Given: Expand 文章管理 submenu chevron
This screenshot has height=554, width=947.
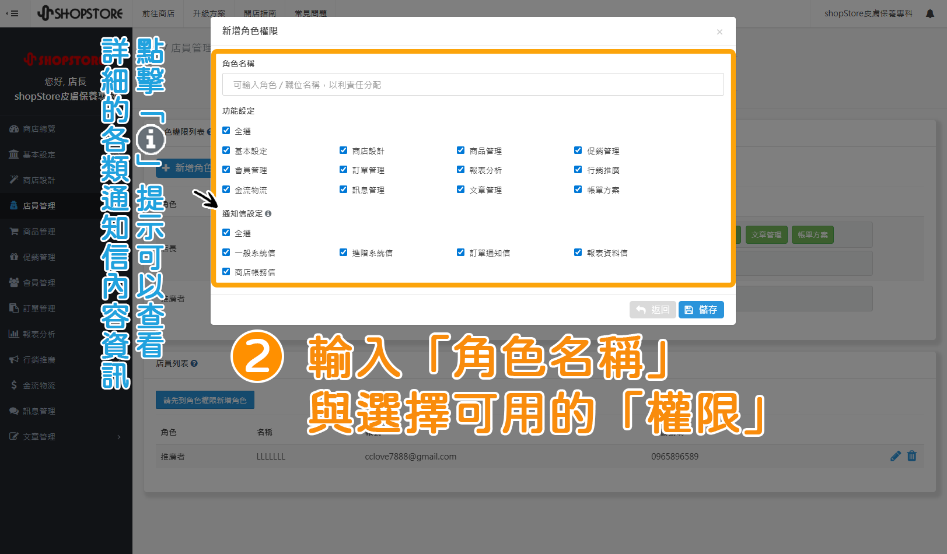Looking at the screenshot, I should 119,437.
